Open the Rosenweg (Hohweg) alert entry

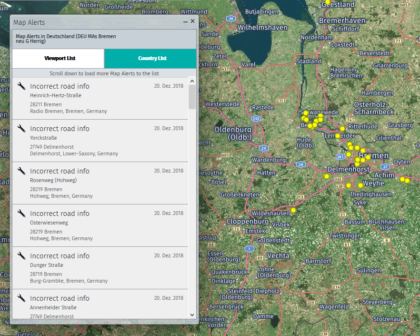100,183
